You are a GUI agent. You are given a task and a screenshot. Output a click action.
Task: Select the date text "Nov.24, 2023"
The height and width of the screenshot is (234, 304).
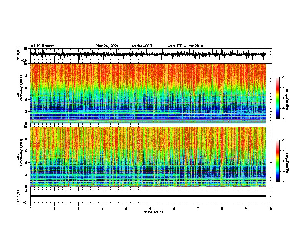107,46
